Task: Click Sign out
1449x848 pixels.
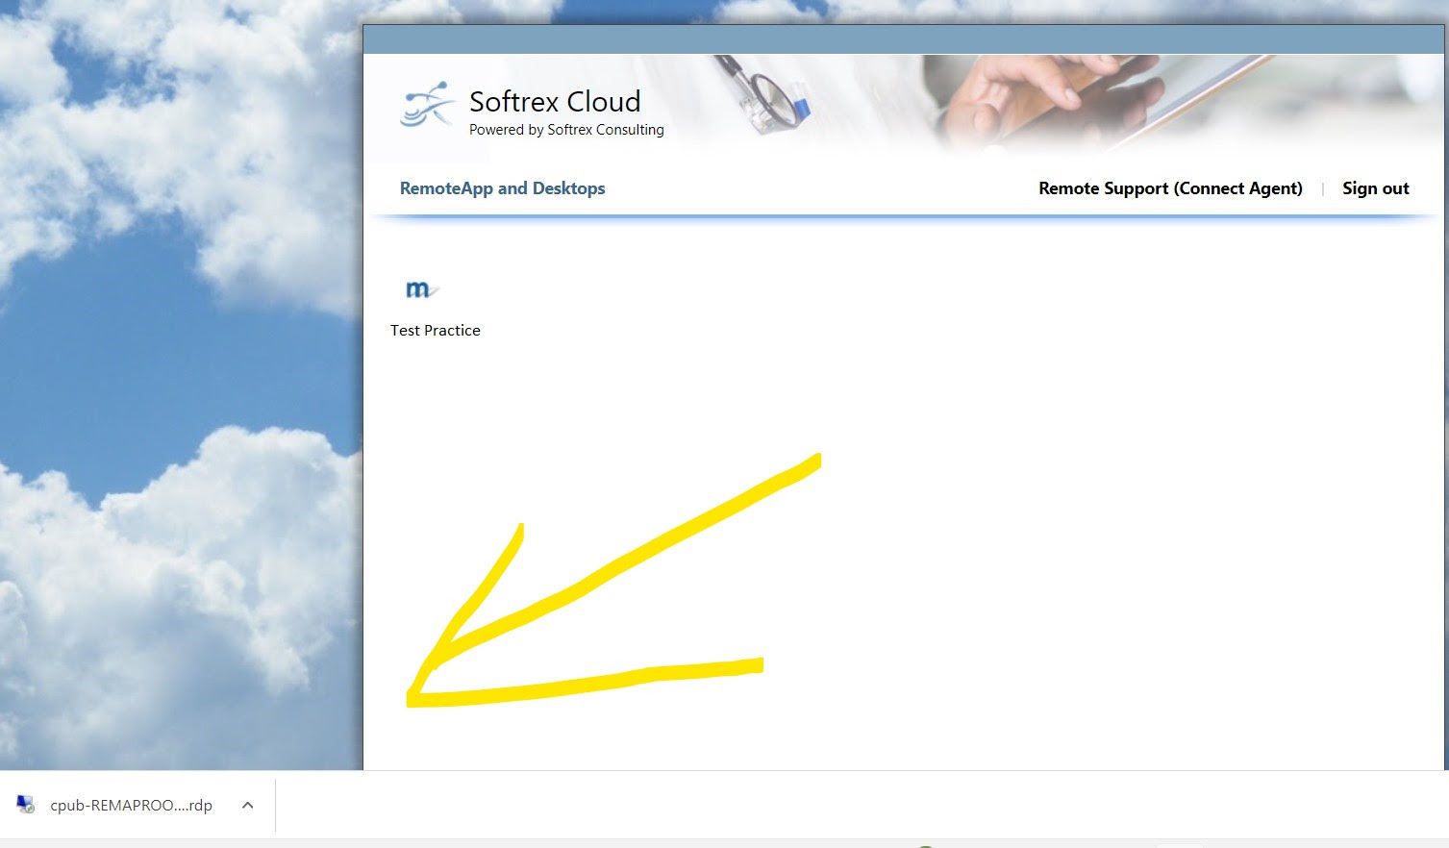Action: click(1375, 188)
